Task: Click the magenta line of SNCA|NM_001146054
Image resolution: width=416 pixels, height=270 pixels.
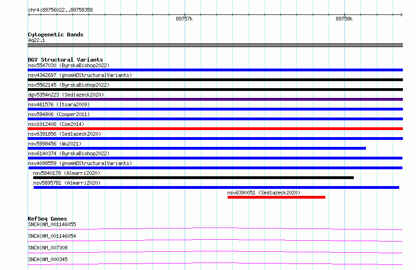Action: [215, 240]
